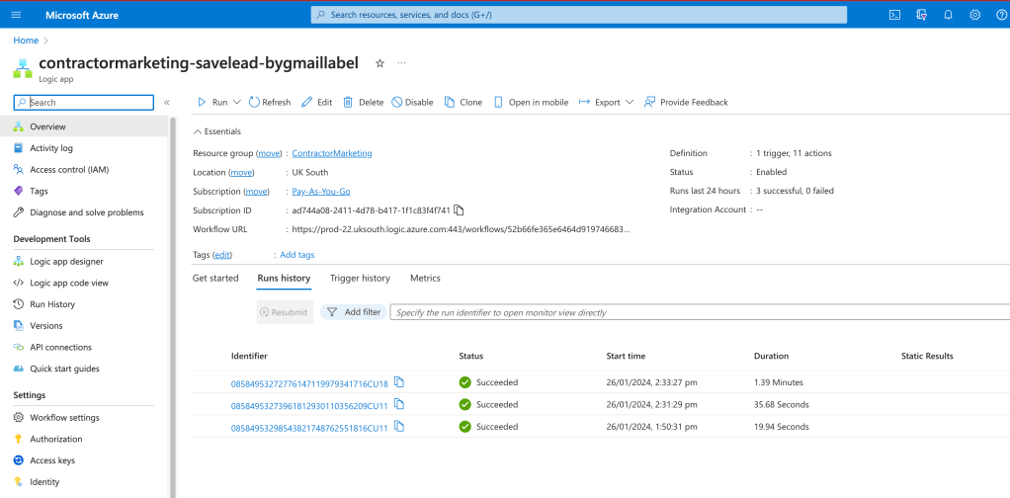Expand the Run dropdown arrow
1010x498 pixels.
tap(236, 102)
